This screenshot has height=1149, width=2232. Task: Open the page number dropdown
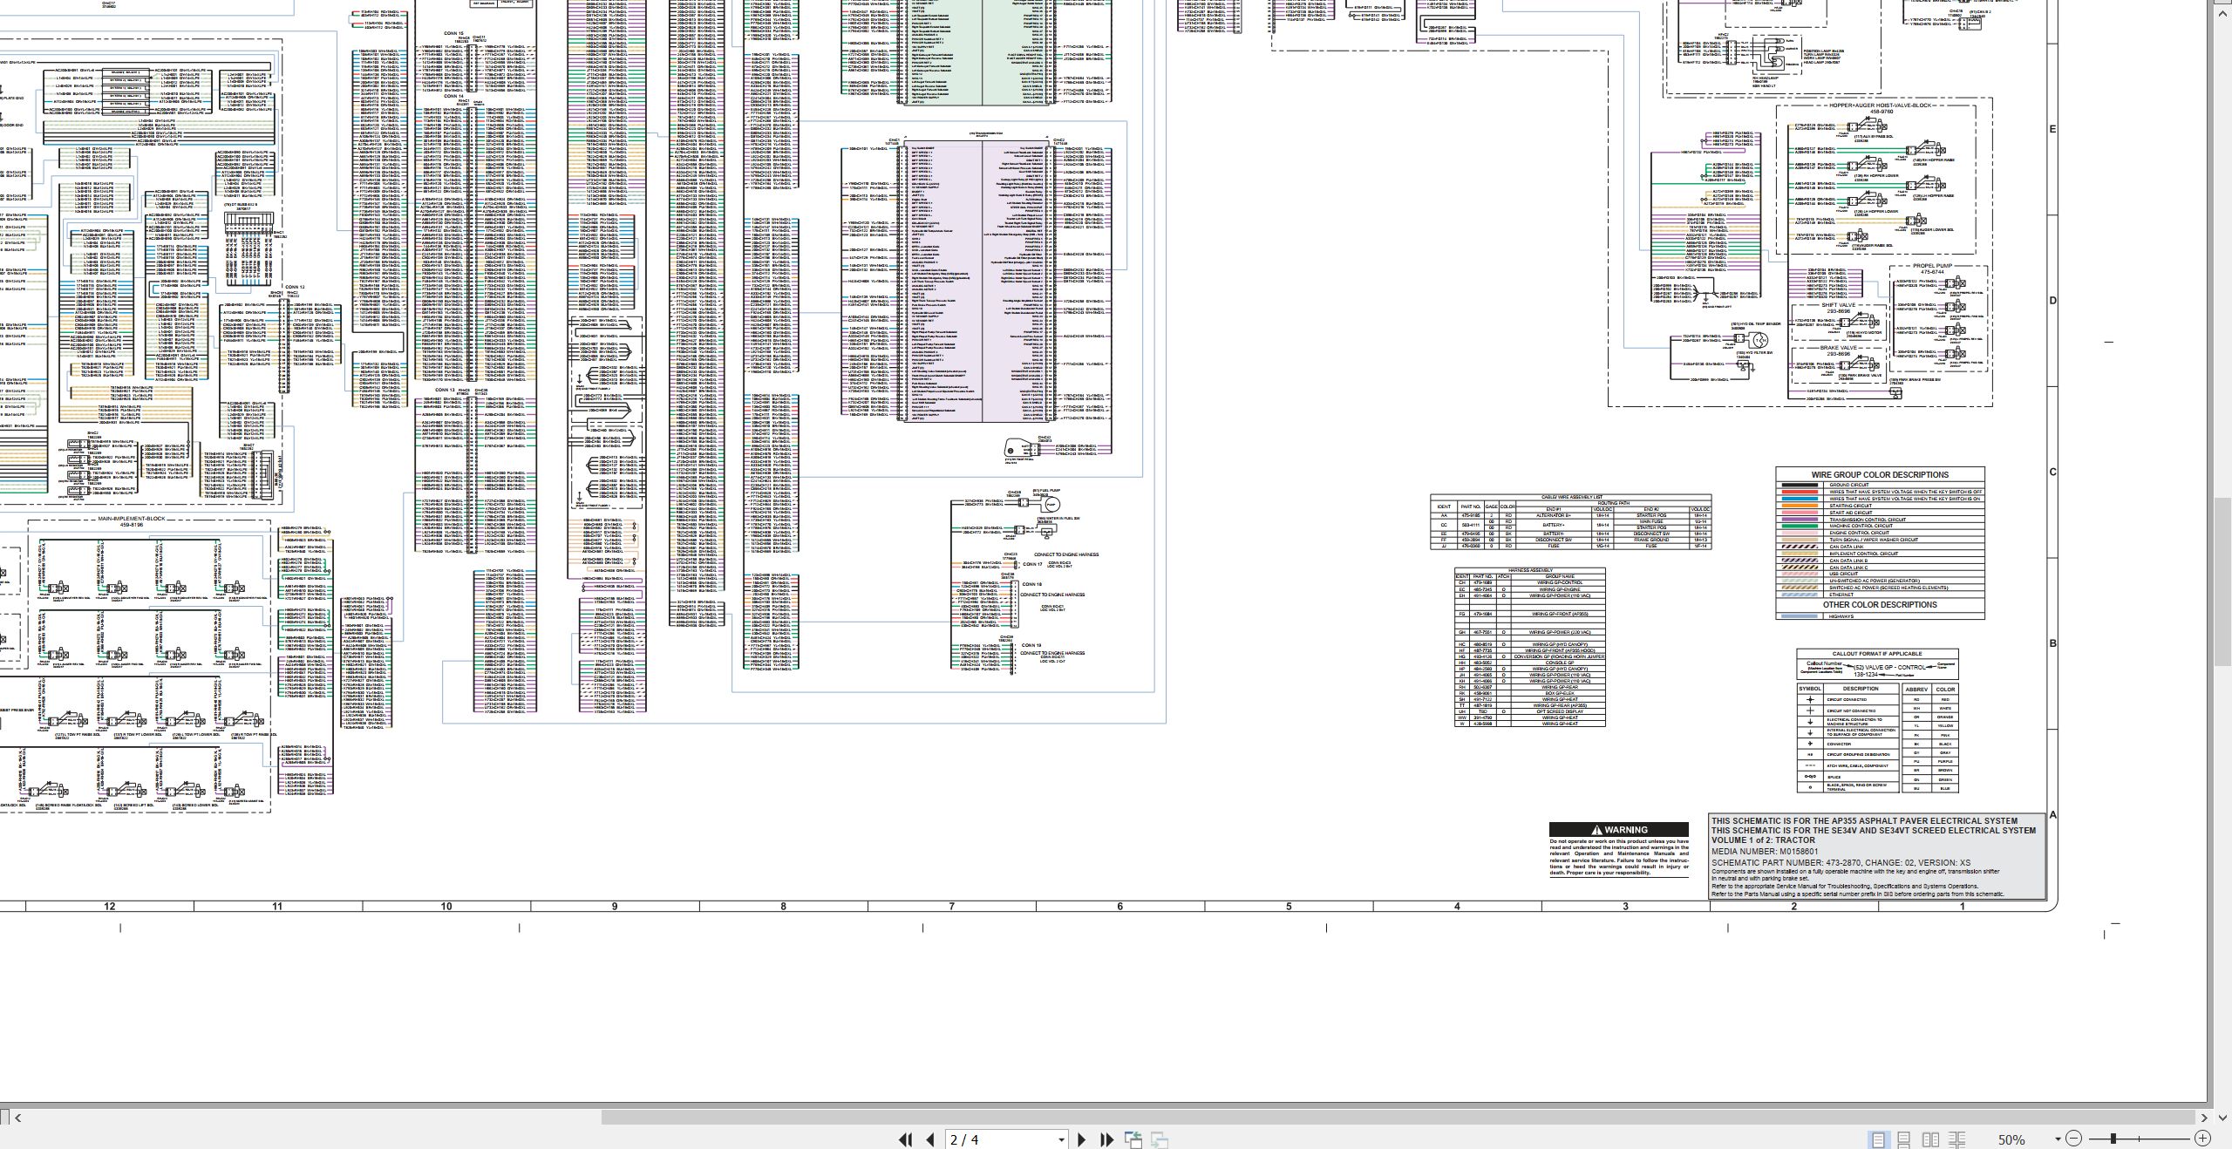click(x=1061, y=1139)
